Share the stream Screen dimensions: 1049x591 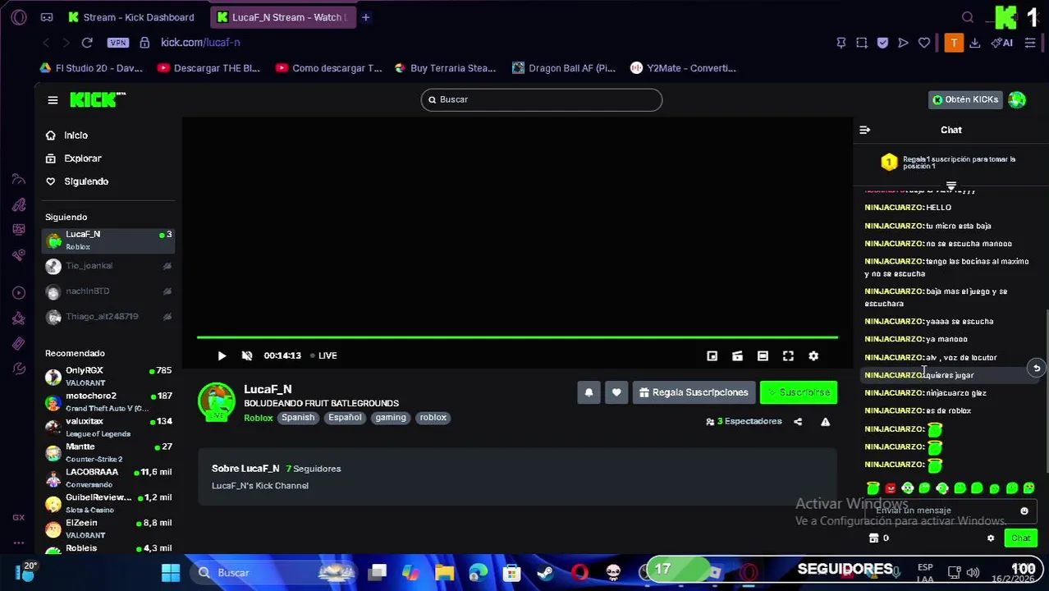pos(798,422)
